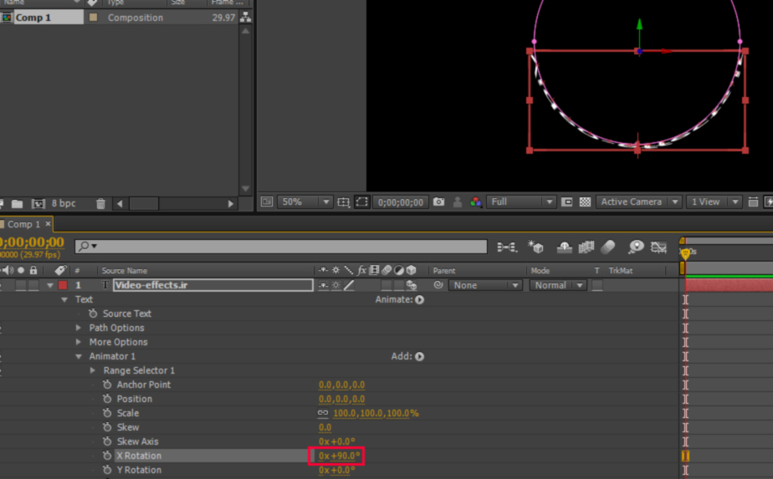The height and width of the screenshot is (479, 773).
Task: Toggle the Anchor Point stopwatch
Action: click(107, 385)
